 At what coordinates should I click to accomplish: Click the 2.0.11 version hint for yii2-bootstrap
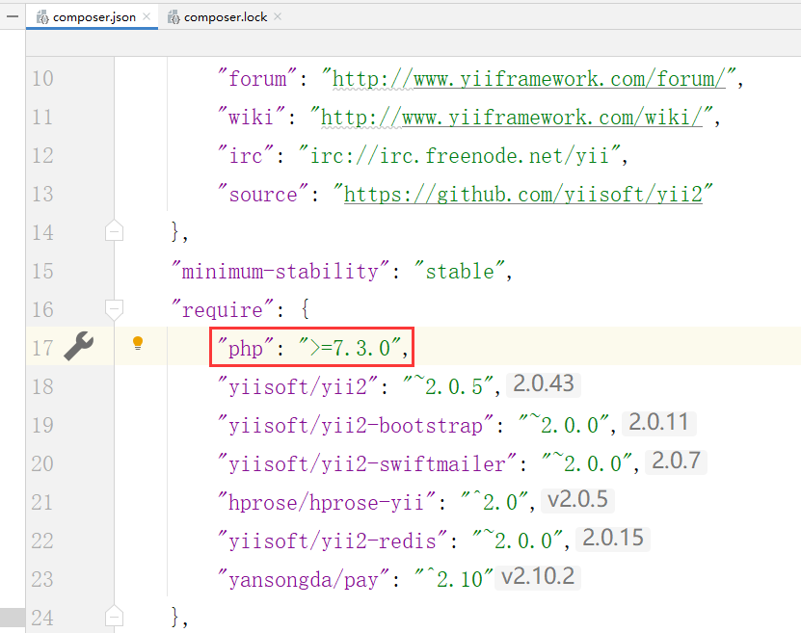tap(659, 423)
